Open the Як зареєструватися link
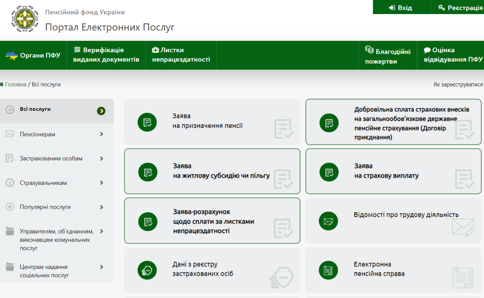Viewport: 484px width, 298px height. click(x=458, y=84)
